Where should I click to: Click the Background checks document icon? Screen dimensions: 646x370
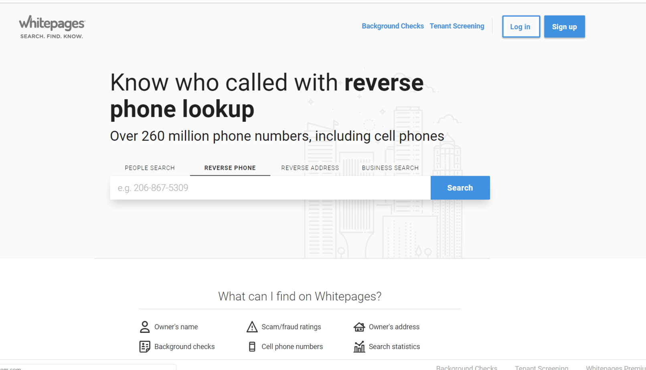(145, 346)
